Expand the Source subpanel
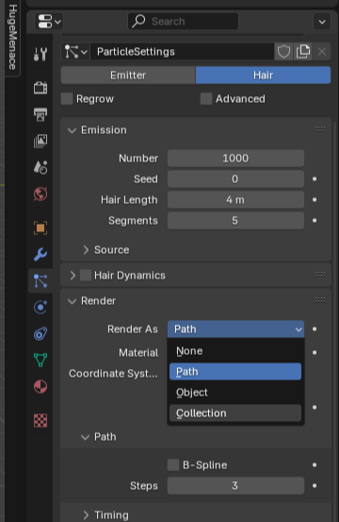 [x=86, y=250]
